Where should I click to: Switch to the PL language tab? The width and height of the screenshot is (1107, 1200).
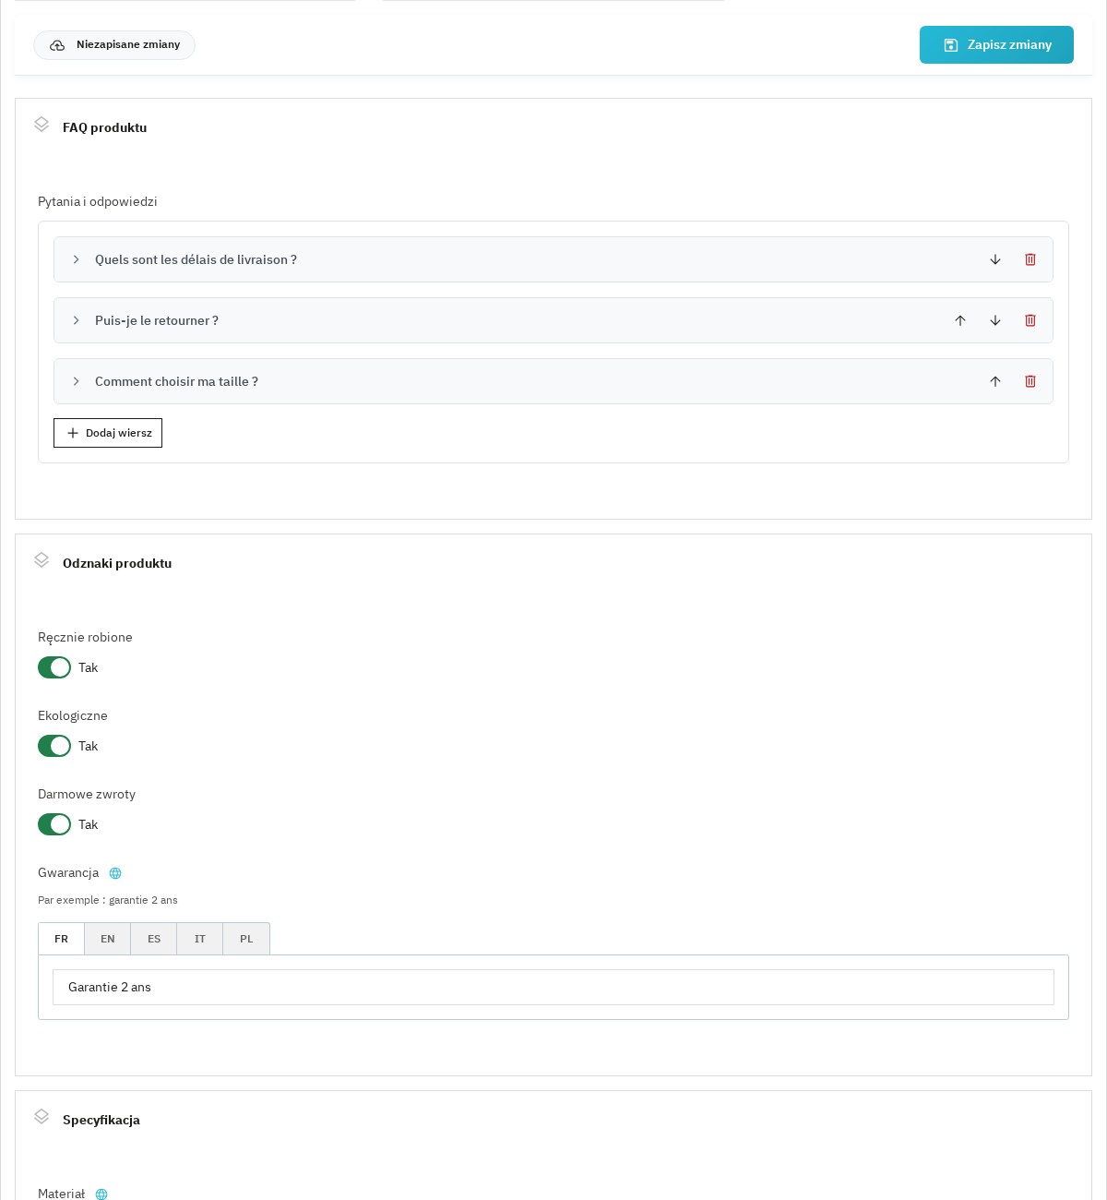click(246, 939)
